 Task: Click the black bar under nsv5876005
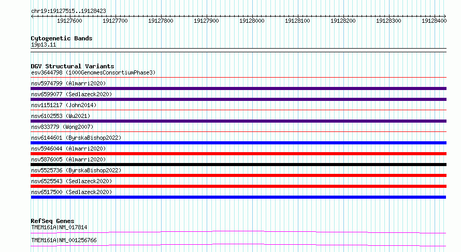(x=238, y=165)
